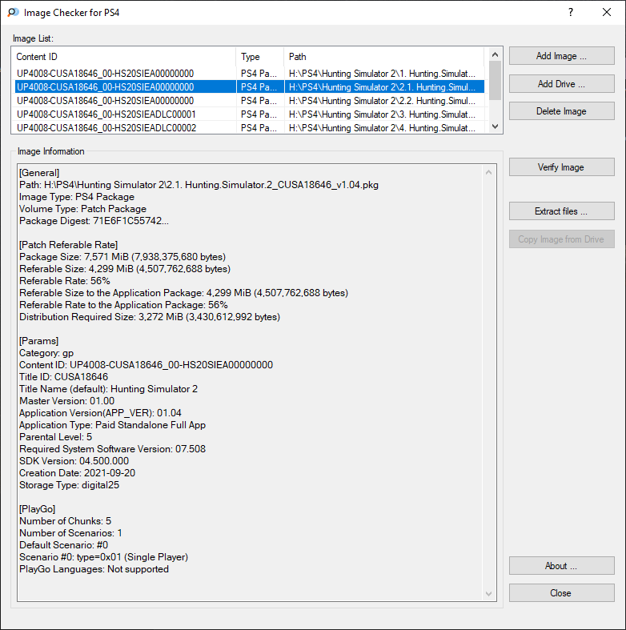
Task: Click the Image Information scroll up arrow
Action: pos(488,172)
